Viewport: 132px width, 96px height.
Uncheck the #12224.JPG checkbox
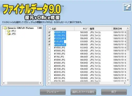[49, 39]
